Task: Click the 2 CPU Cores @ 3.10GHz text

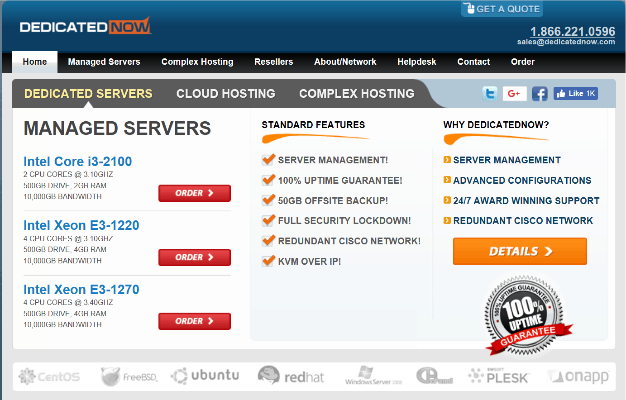Action: click(x=68, y=175)
